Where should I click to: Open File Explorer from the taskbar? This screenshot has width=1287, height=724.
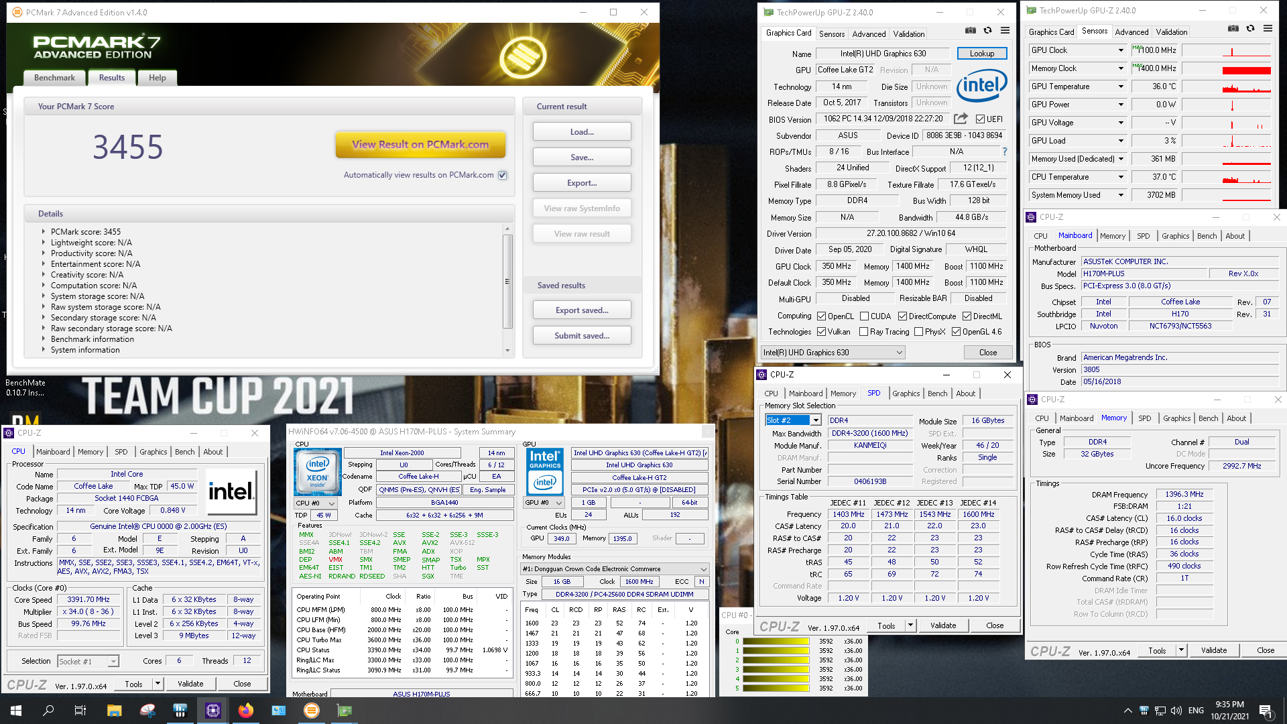(114, 711)
